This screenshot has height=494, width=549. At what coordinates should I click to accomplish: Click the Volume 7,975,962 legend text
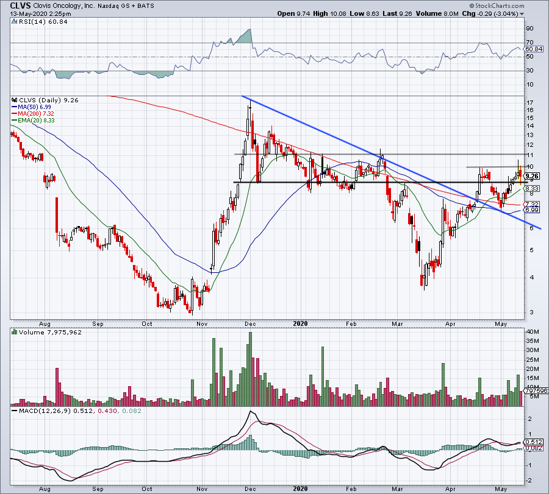coord(50,332)
